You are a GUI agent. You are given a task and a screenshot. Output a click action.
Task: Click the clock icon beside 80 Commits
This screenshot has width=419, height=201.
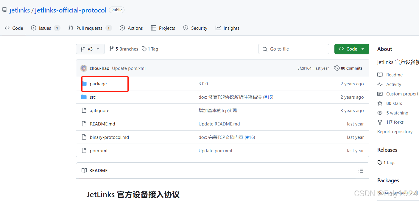tap(337, 68)
